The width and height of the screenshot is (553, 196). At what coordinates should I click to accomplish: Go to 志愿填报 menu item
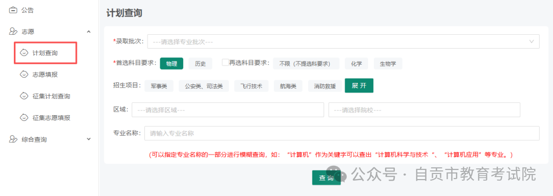[x=45, y=74]
